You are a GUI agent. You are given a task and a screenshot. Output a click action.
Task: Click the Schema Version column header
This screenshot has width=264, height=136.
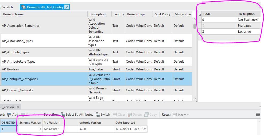point(30,123)
